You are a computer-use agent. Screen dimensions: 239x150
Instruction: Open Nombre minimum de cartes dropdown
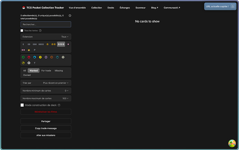[46, 91]
